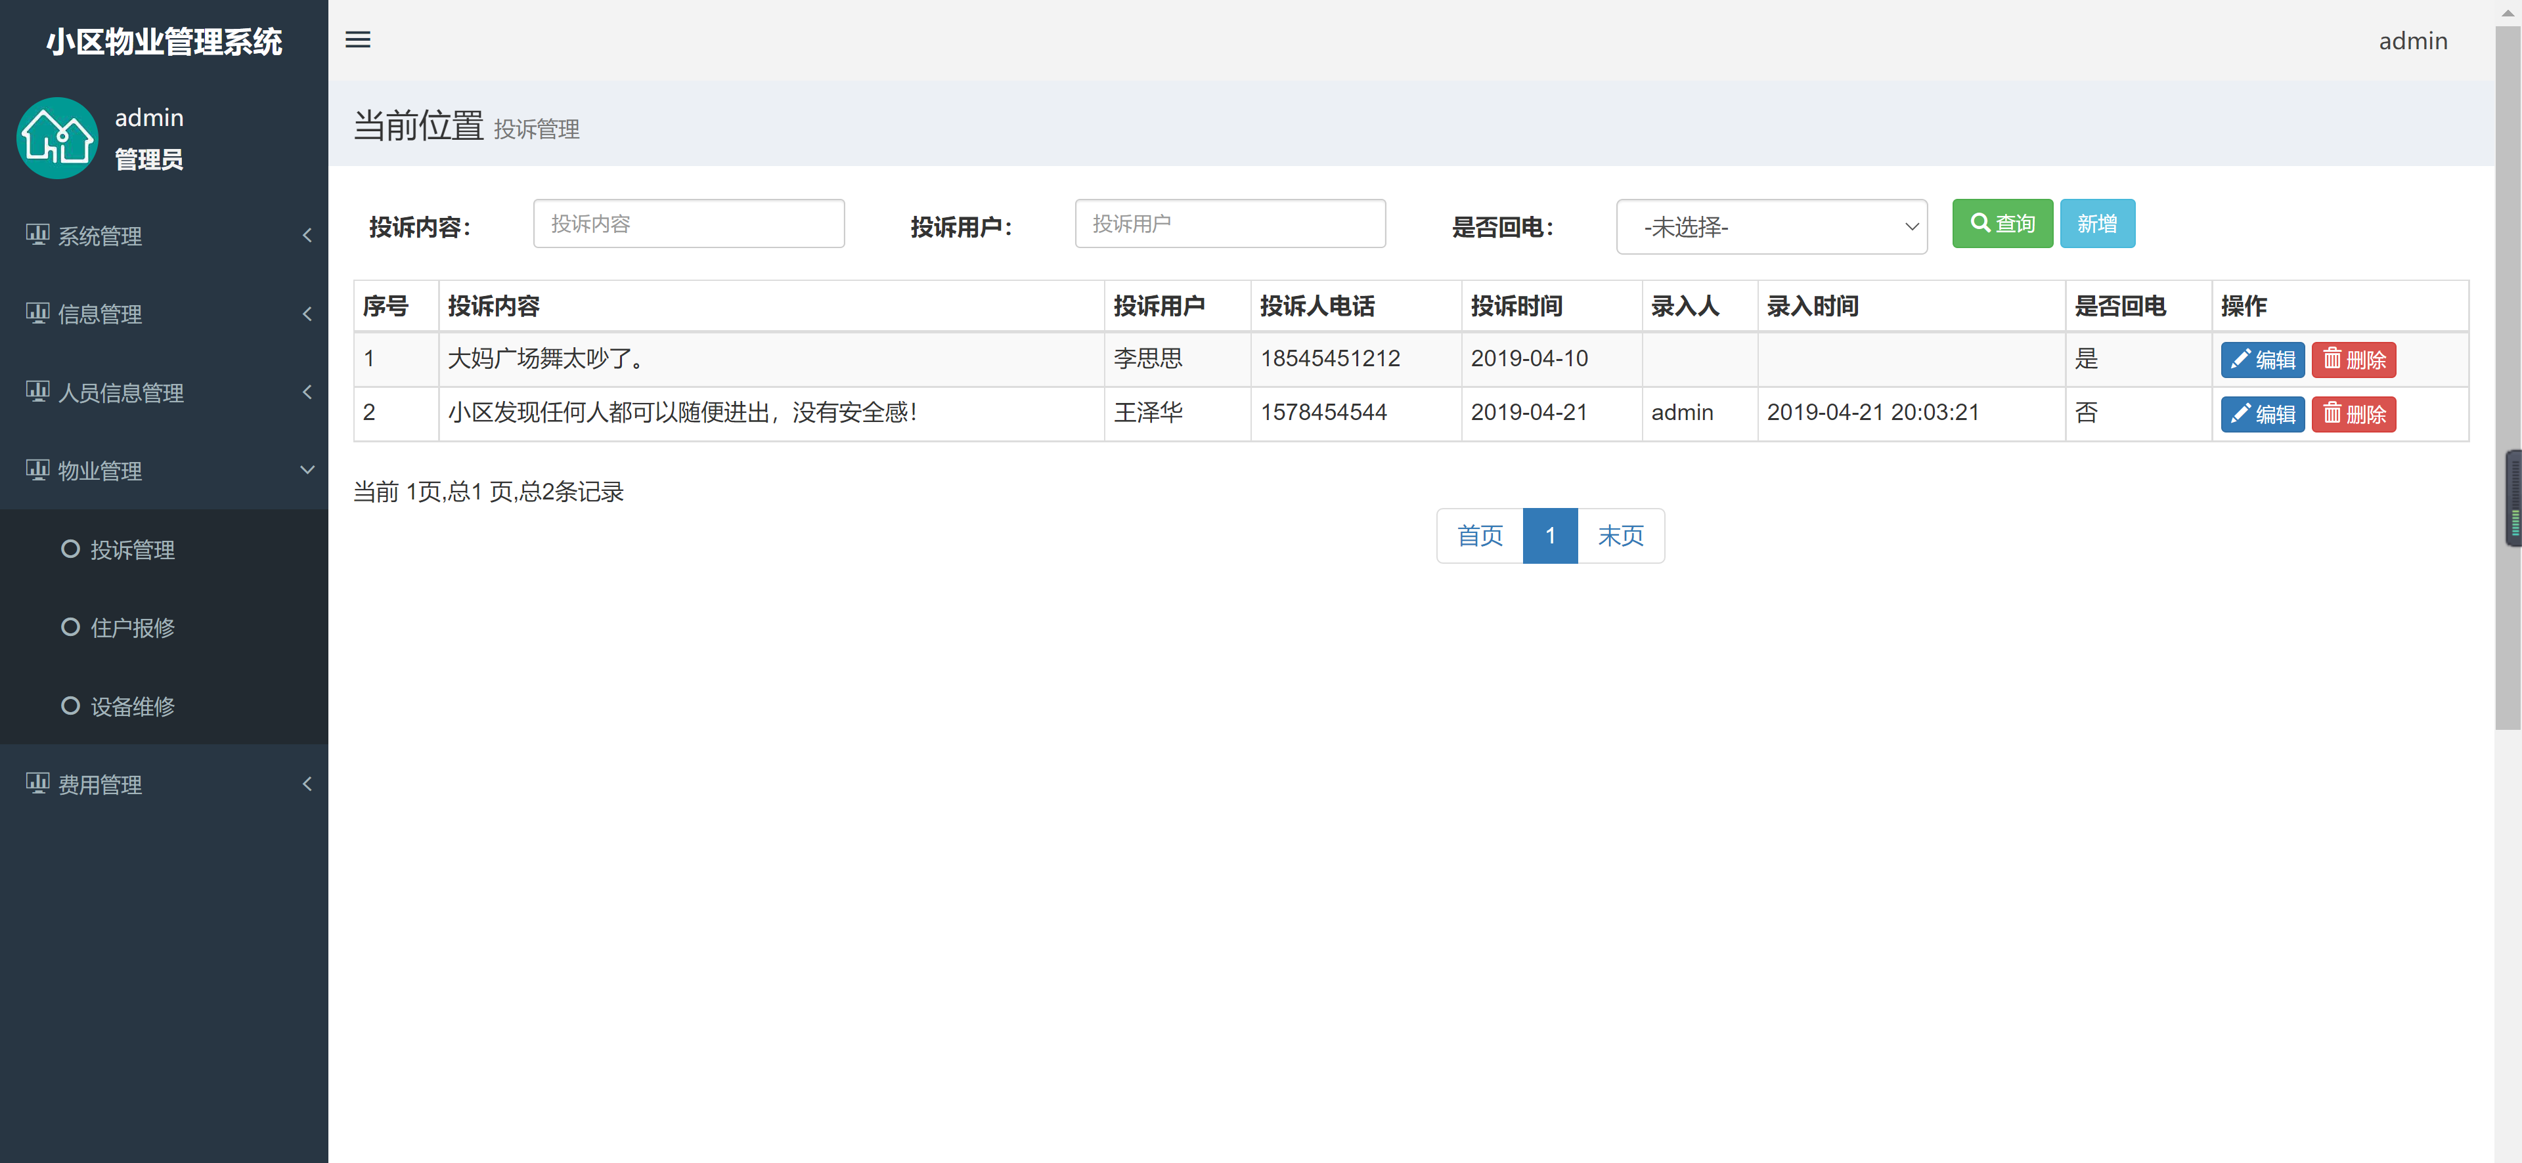Viewport: 2522px width, 1163px height.
Task: Click the chart icon next to 费用管理
Action: click(x=38, y=782)
